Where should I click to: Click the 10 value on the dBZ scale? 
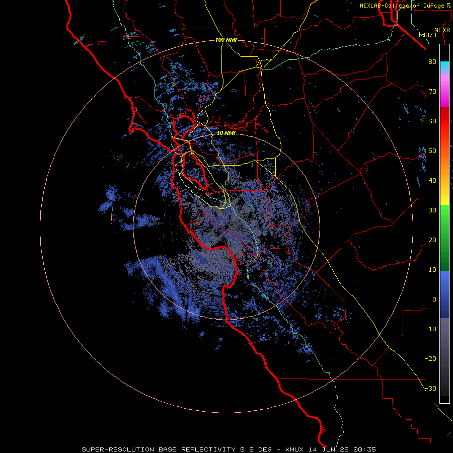432,270
